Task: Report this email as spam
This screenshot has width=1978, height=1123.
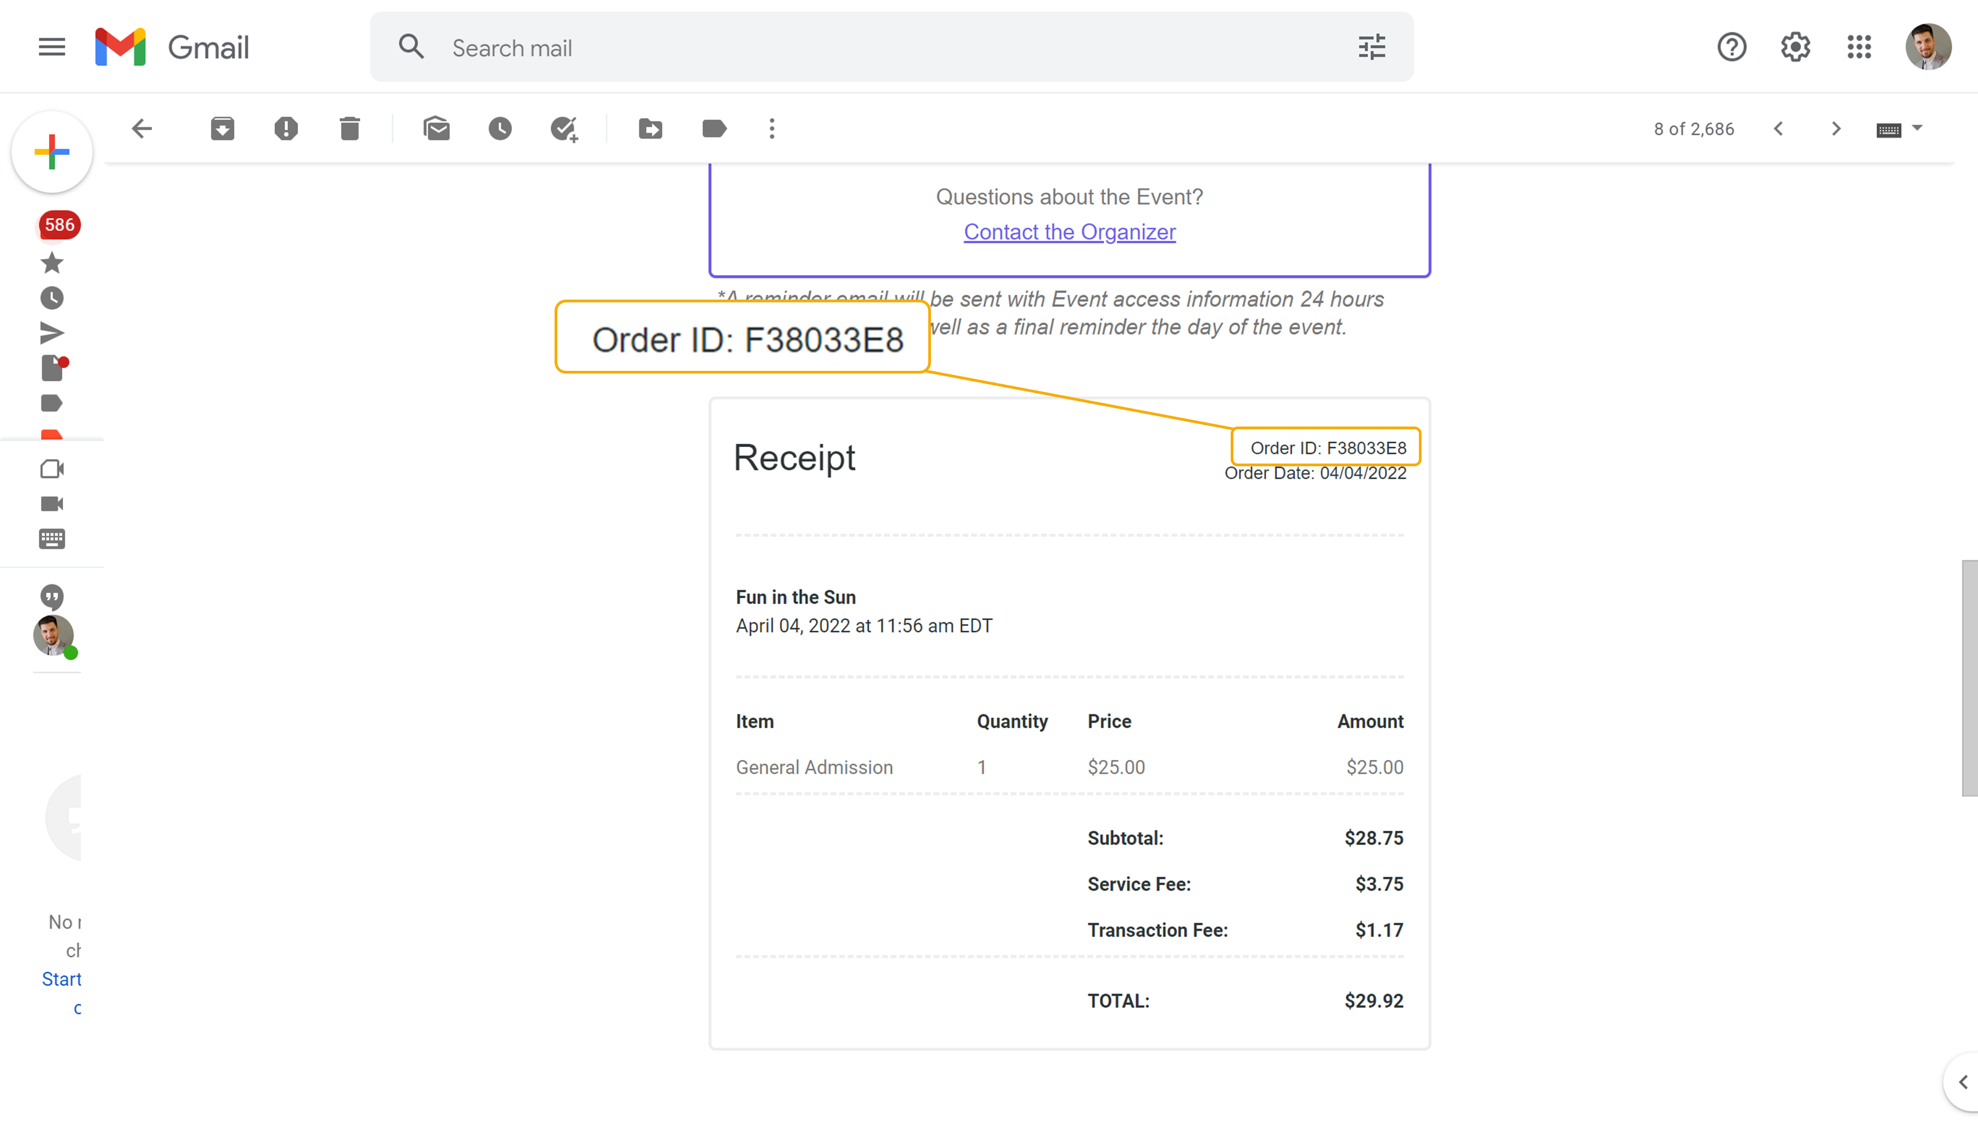Action: click(286, 129)
